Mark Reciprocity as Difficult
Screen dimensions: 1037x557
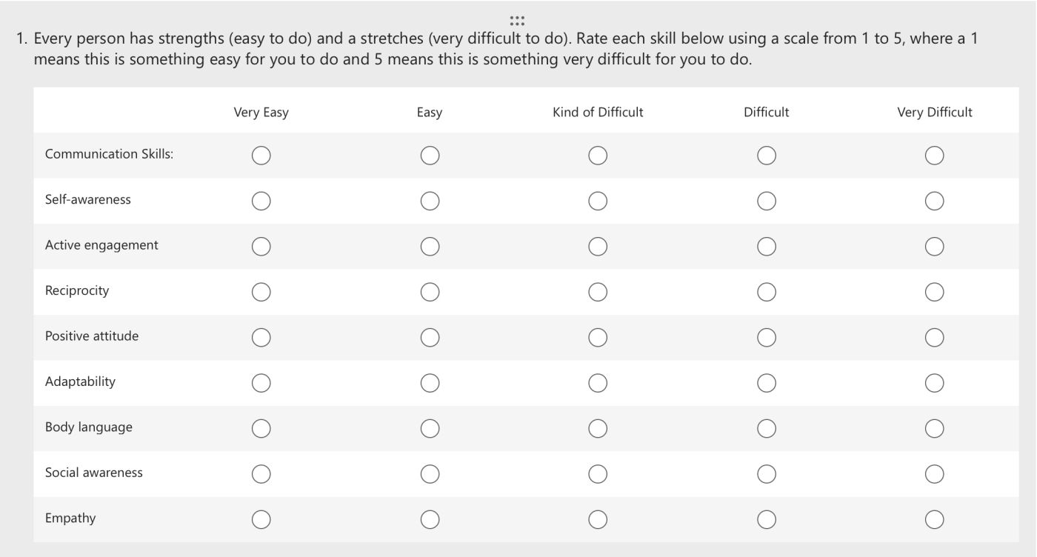click(766, 291)
